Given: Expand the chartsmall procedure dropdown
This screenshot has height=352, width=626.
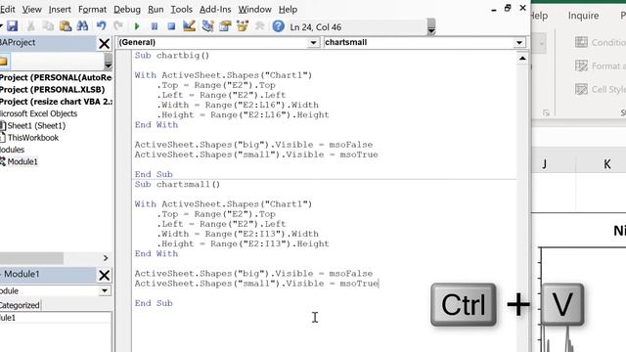Looking at the screenshot, I should [519, 42].
